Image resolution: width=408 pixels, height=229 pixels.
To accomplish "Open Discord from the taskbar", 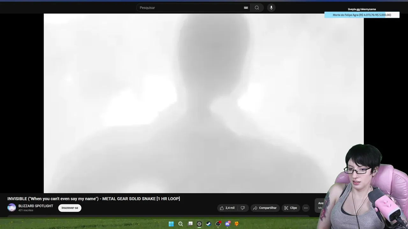I will click(x=227, y=224).
